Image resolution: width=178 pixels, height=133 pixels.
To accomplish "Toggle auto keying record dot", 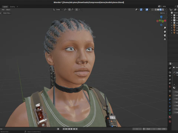I will point(58,129).
